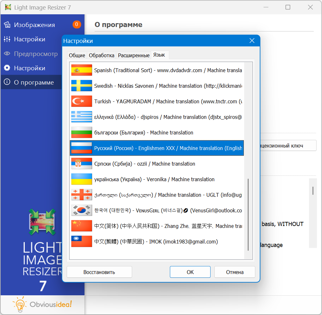Screen dimensions: 322x315
Task: Click the sliders icon next to first Настройки
Action: pyautogui.click(x=7, y=39)
